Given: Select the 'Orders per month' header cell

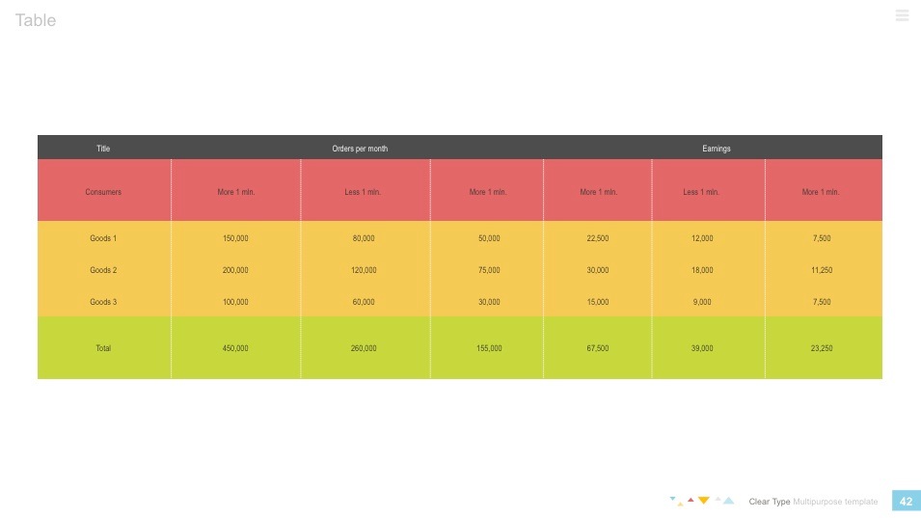Looking at the screenshot, I should pyautogui.click(x=360, y=149).
